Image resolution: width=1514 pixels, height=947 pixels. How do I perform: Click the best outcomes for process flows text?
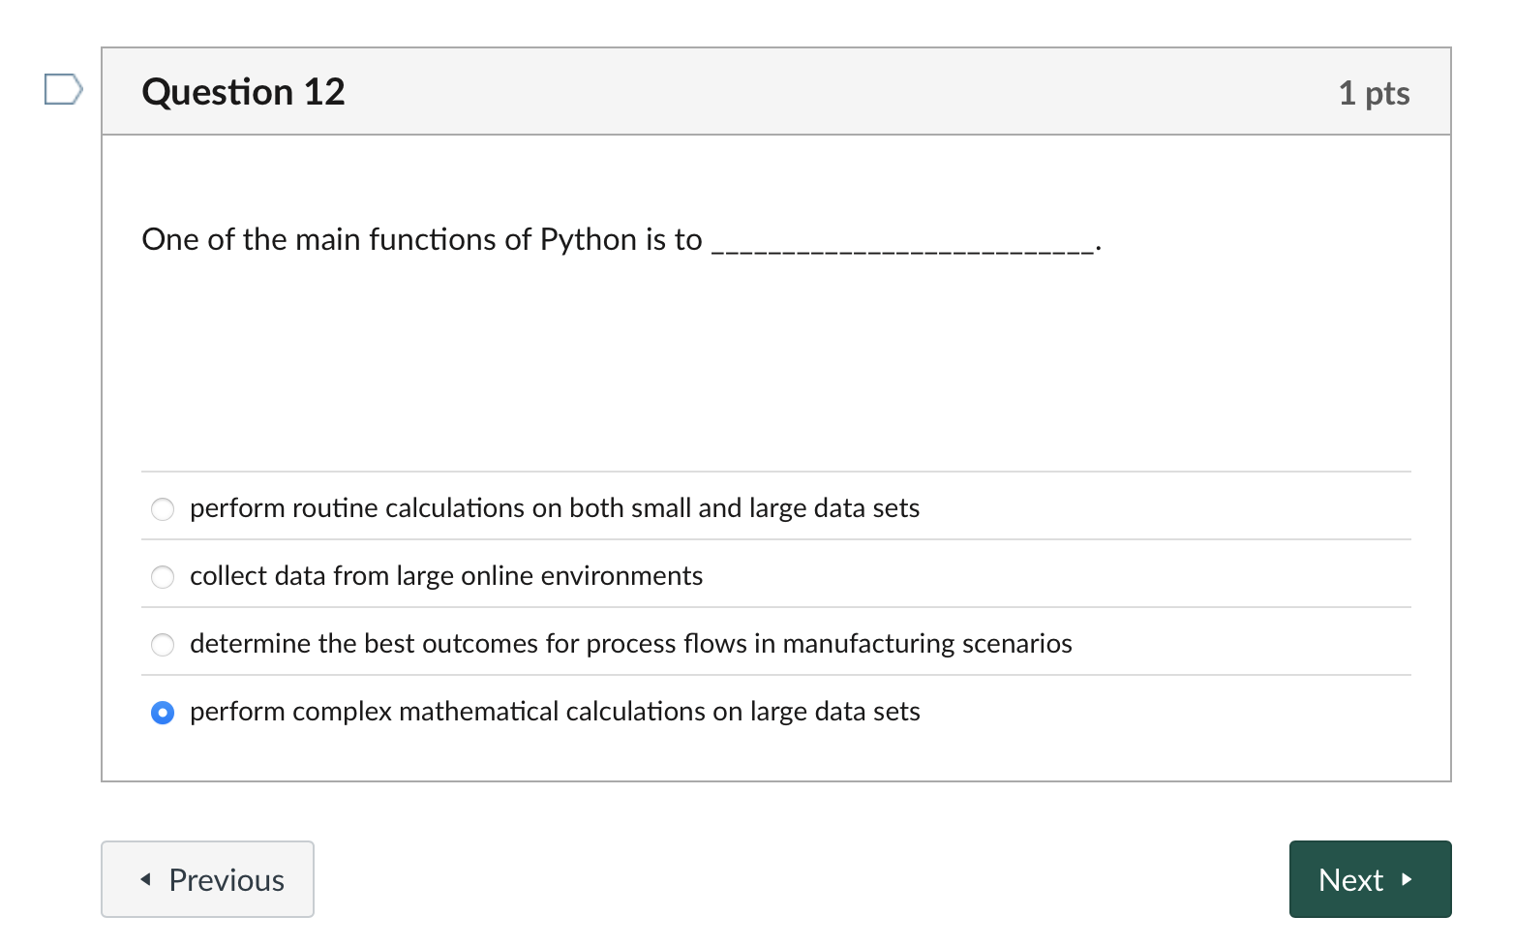point(631,643)
